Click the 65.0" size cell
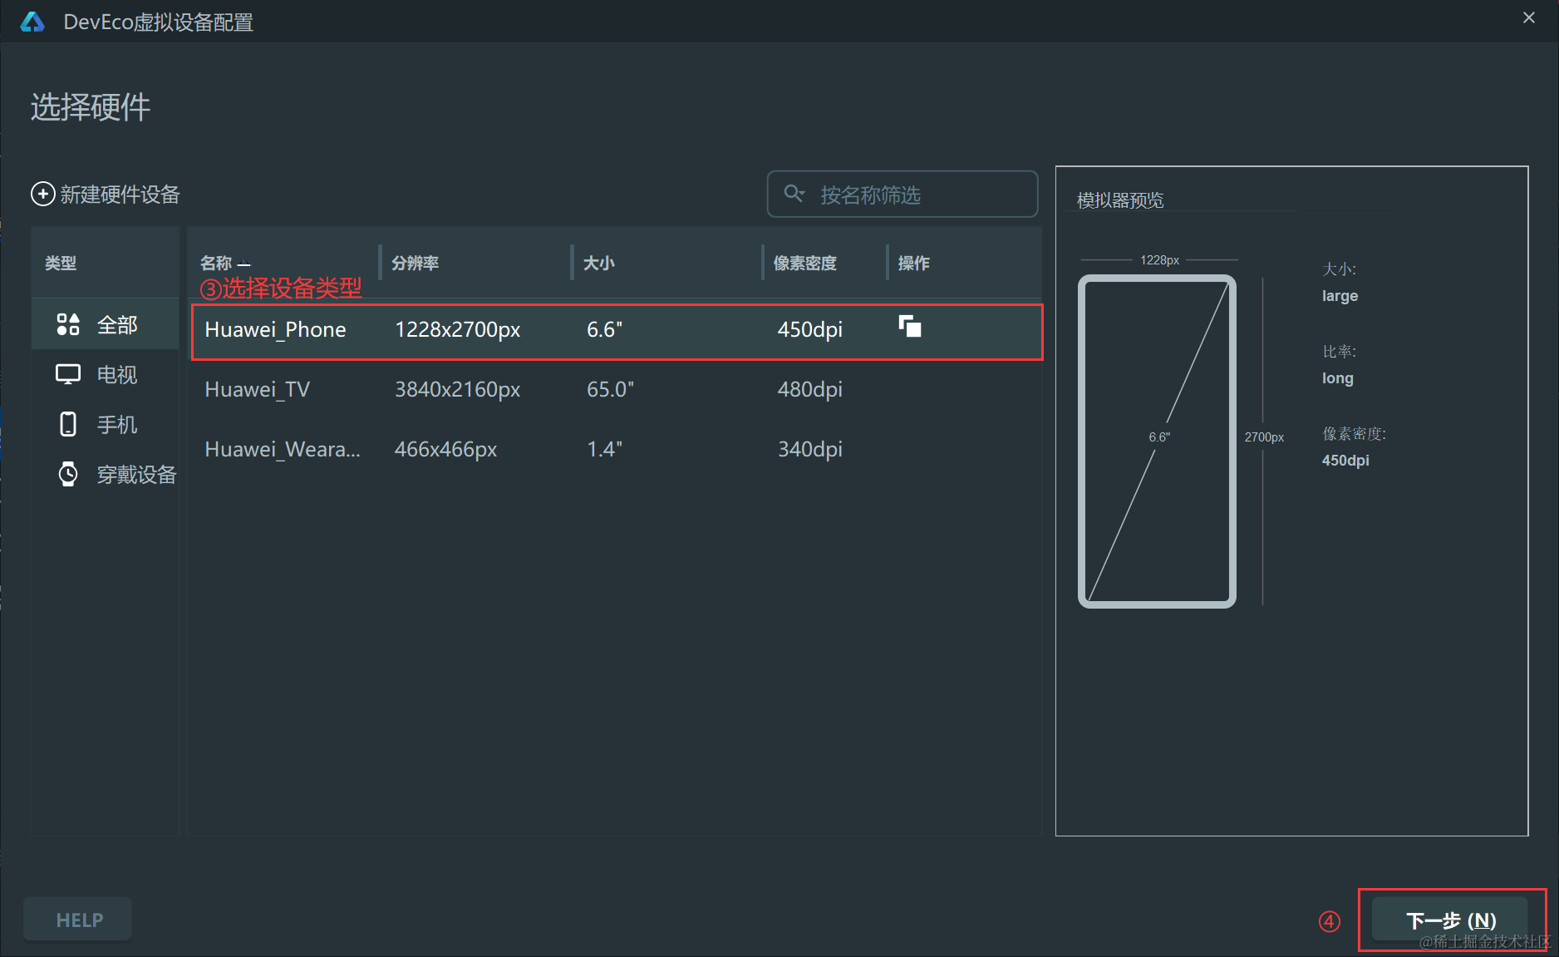This screenshot has height=957, width=1559. pos(610,389)
